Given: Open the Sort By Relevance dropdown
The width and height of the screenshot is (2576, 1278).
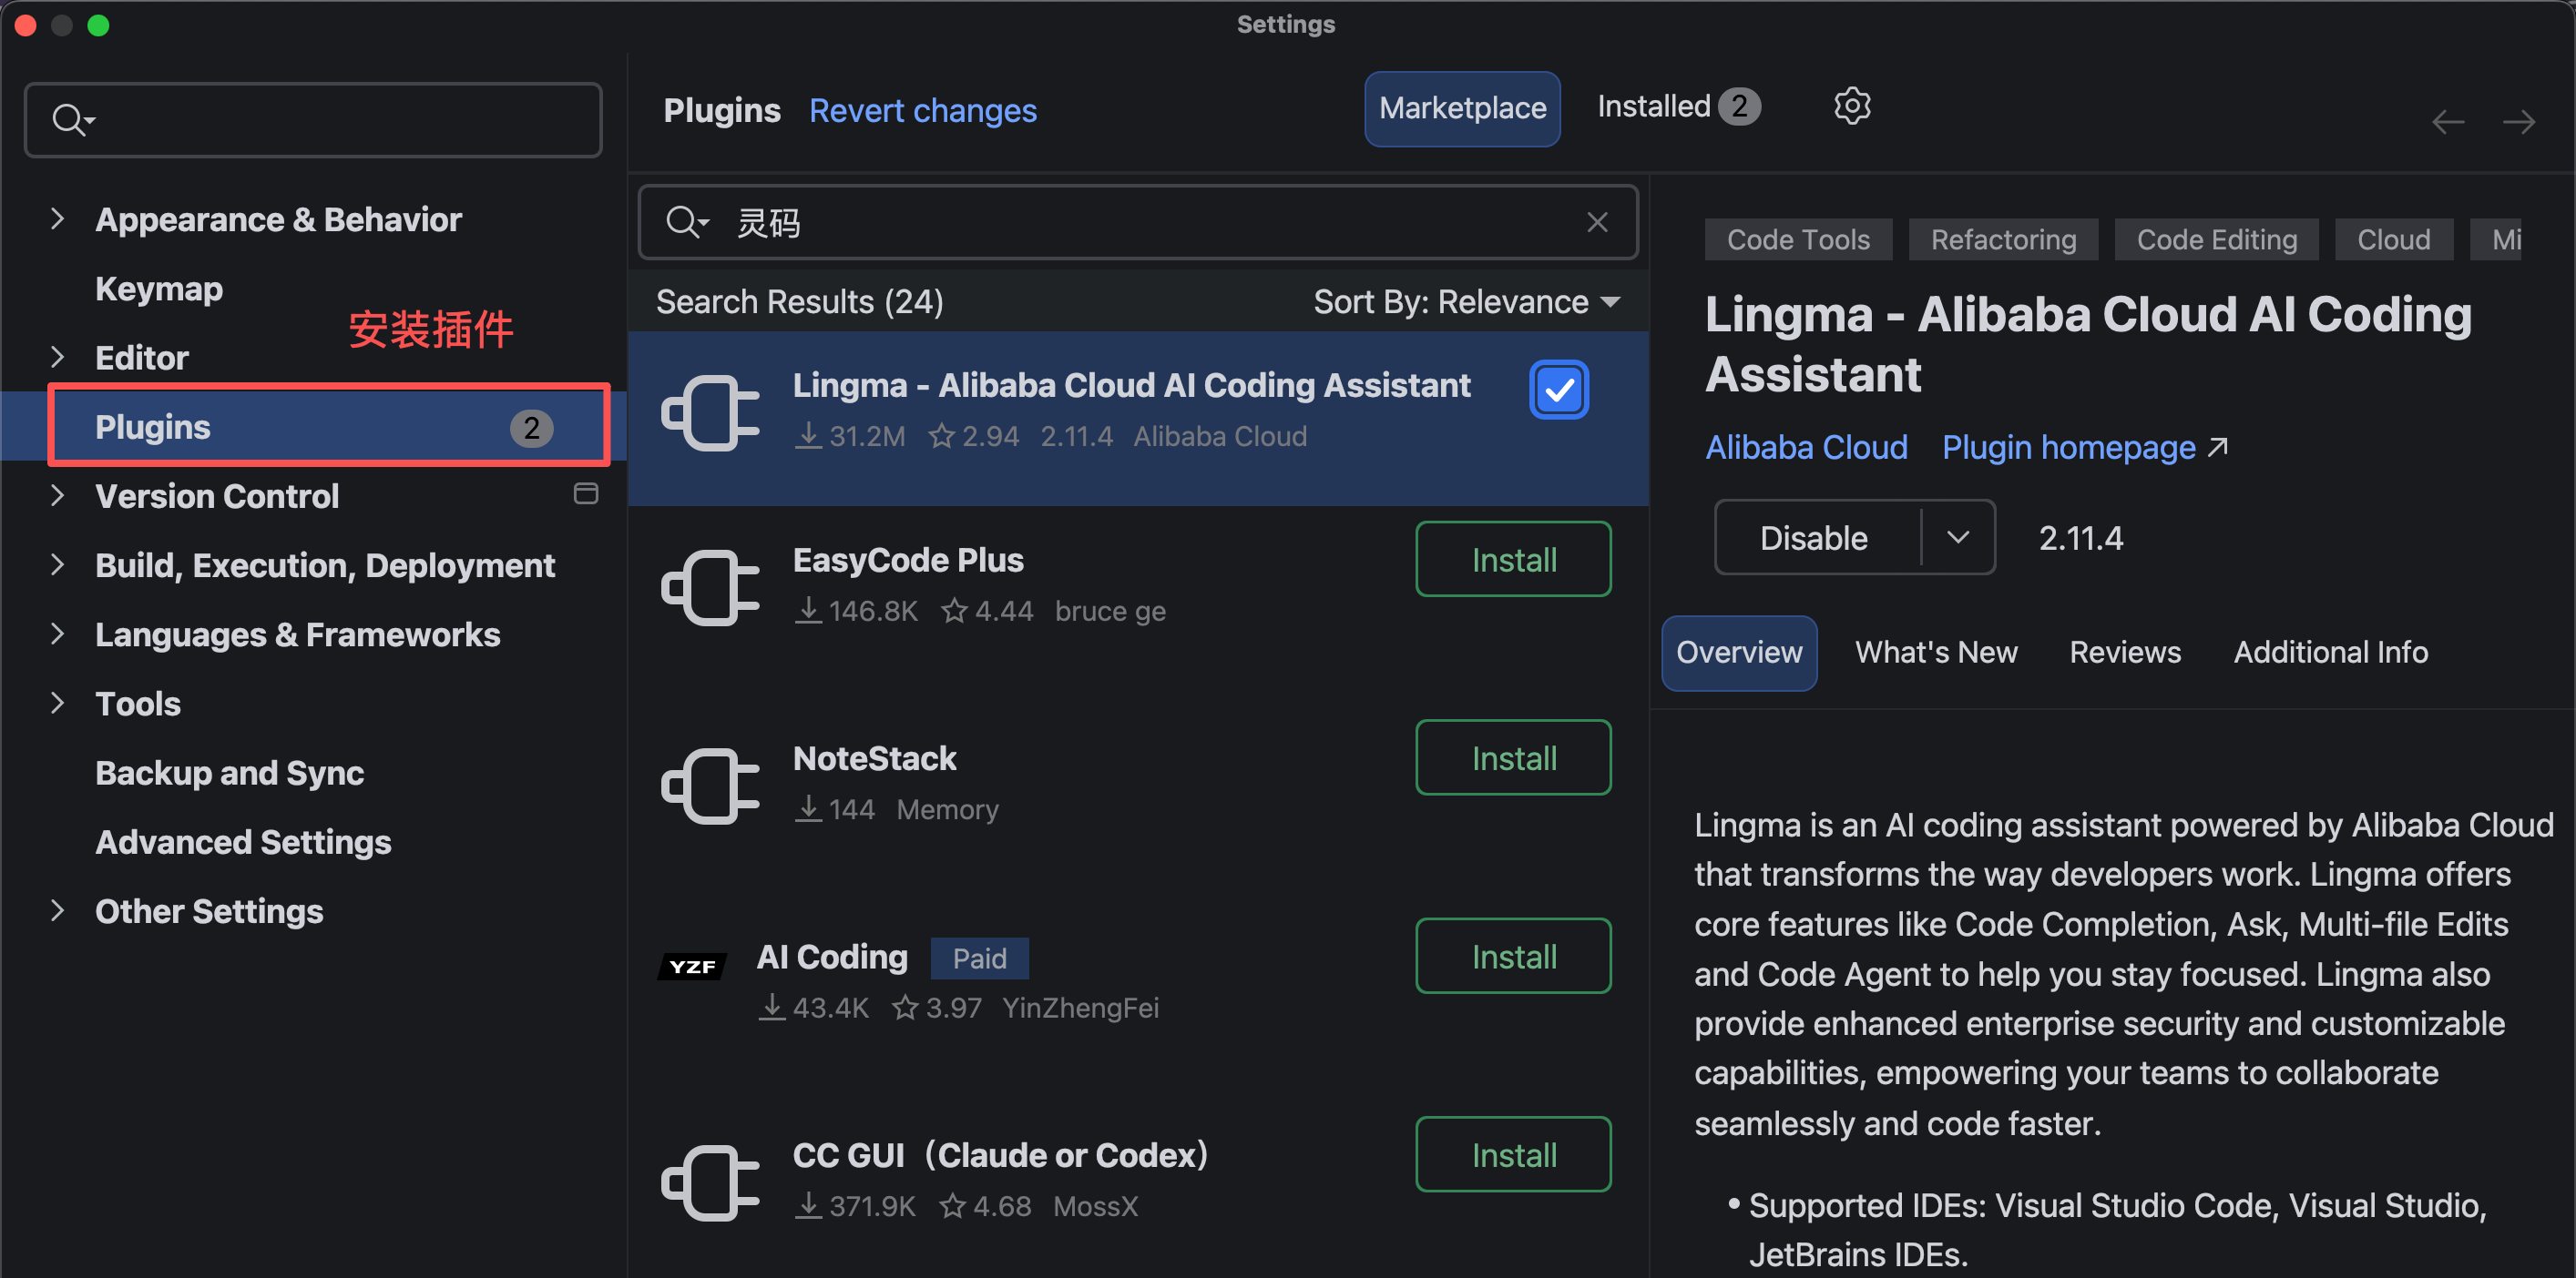Looking at the screenshot, I should [x=1466, y=302].
